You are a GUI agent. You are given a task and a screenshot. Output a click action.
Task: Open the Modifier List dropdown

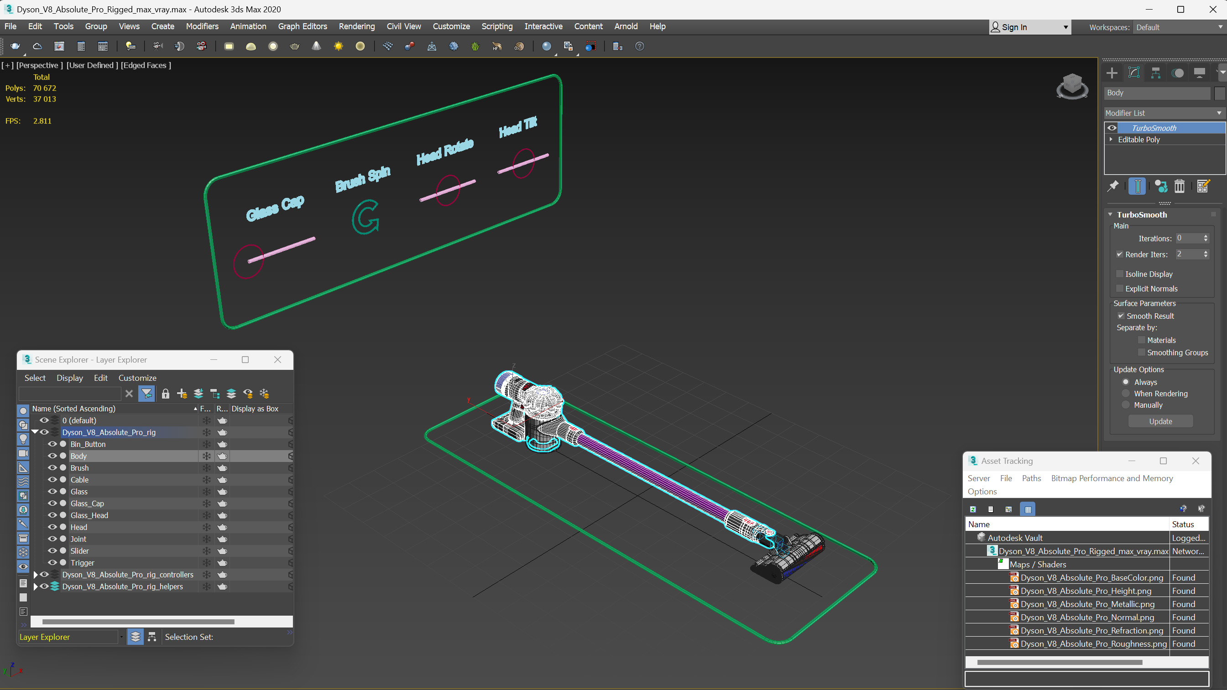pyautogui.click(x=1164, y=113)
